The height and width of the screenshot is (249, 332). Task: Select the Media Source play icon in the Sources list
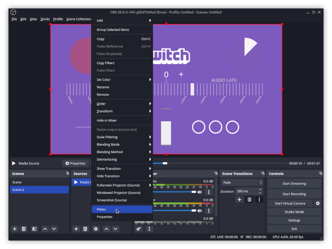[x=76, y=182]
